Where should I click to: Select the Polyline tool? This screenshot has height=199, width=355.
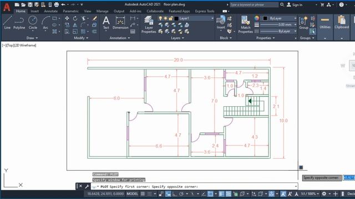coord(19,23)
